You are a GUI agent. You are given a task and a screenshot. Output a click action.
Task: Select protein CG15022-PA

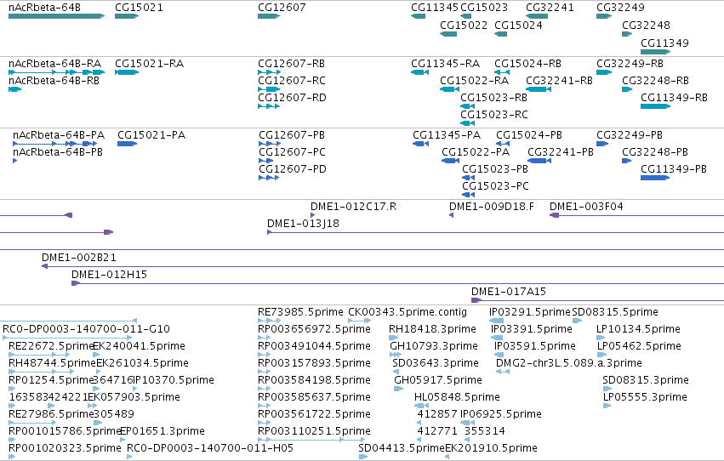[450, 161]
